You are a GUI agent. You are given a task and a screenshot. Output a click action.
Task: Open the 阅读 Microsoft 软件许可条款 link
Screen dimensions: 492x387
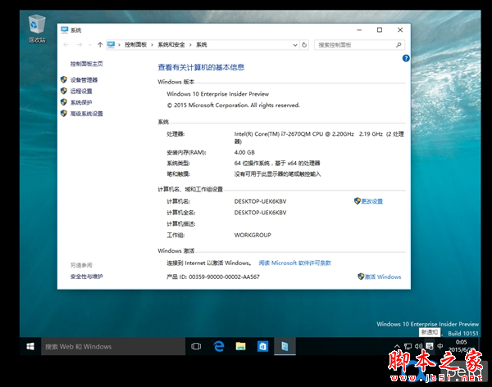(294, 263)
